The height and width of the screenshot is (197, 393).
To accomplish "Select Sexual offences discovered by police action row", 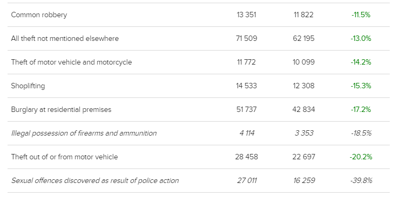I will (x=199, y=180).
